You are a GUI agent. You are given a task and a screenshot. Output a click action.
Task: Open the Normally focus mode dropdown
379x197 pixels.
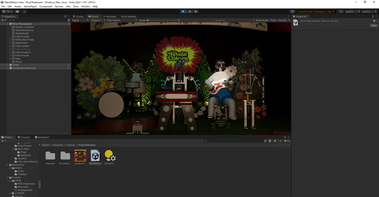(x=235, y=20)
